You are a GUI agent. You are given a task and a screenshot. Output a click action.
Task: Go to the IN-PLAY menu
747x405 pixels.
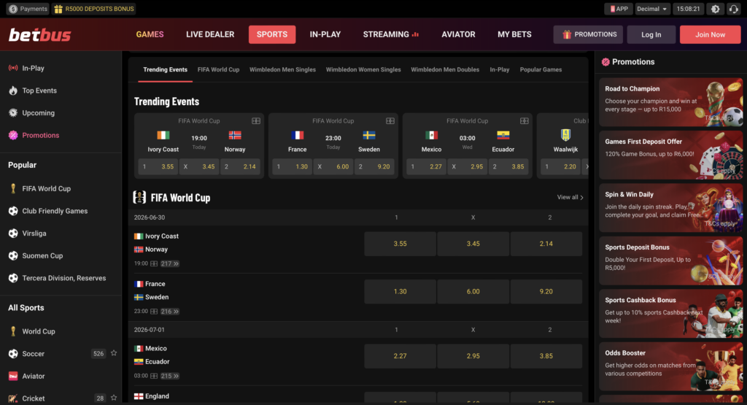pyautogui.click(x=325, y=34)
